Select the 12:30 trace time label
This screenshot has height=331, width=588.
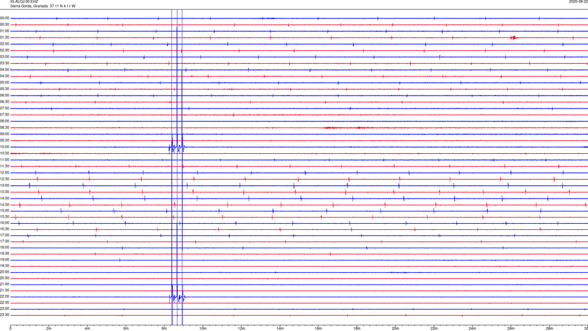[x=4, y=179]
